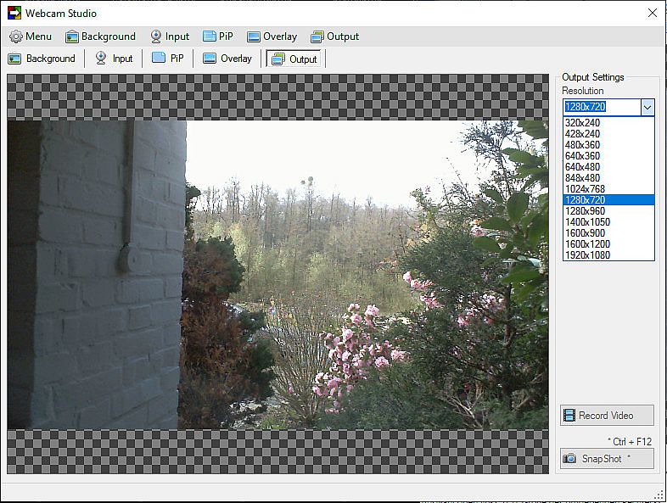
Task: Switch to the PiP toolbar tab
Action: 168,59
